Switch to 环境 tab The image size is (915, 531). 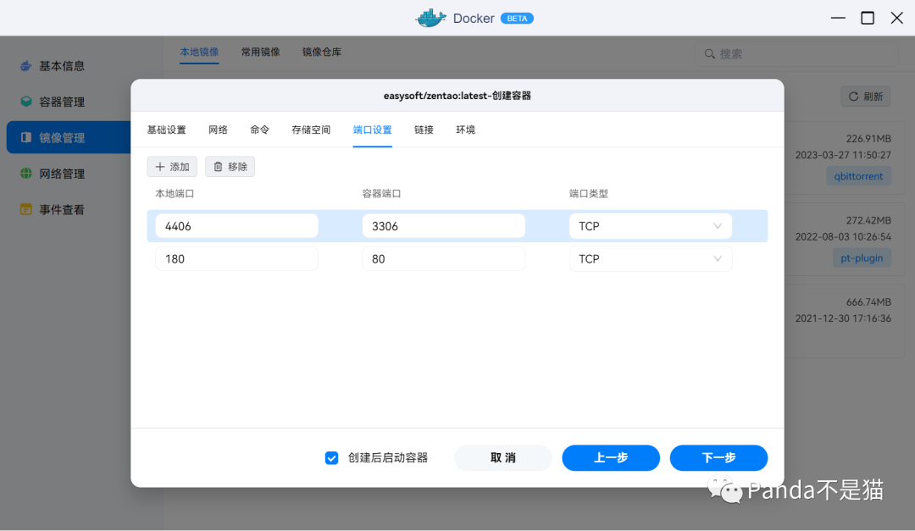465,130
